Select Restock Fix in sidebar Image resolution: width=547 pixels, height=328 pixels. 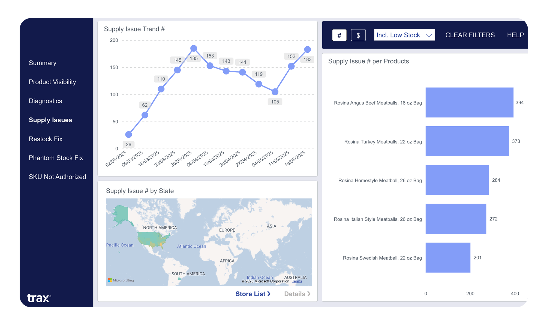46,139
